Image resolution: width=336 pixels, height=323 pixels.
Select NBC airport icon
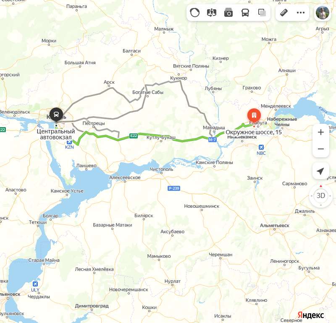point(261,147)
